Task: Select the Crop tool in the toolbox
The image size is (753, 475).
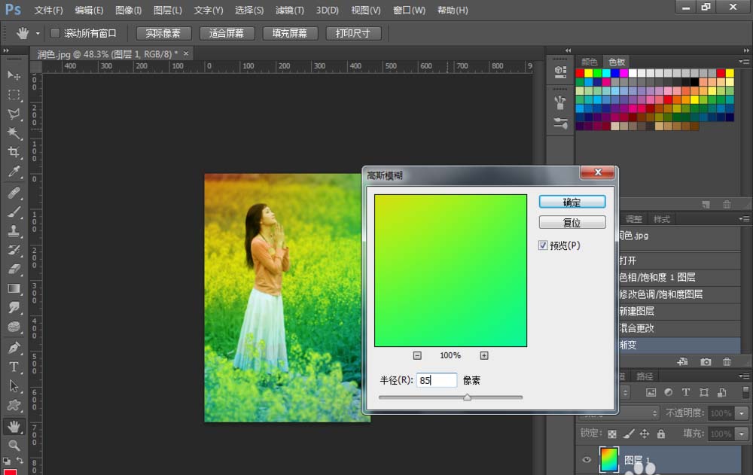Action: pyautogui.click(x=14, y=153)
